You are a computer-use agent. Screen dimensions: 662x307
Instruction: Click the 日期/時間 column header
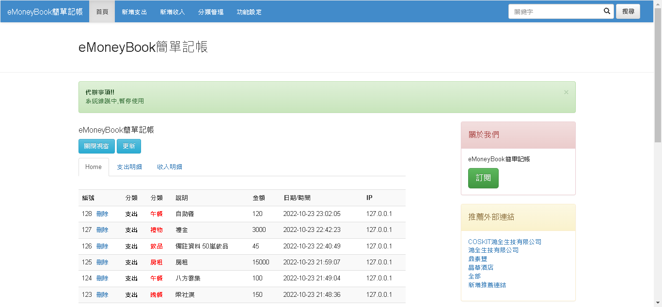point(297,198)
